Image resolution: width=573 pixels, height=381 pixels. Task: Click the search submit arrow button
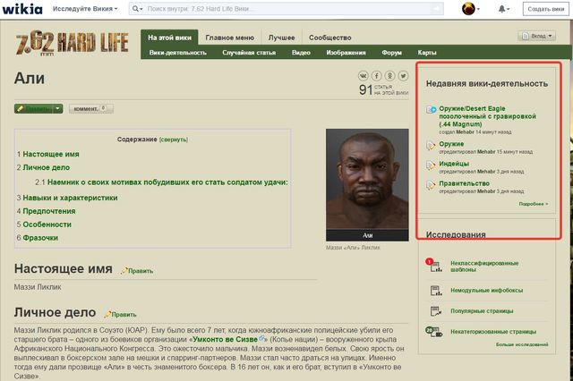pos(437,9)
